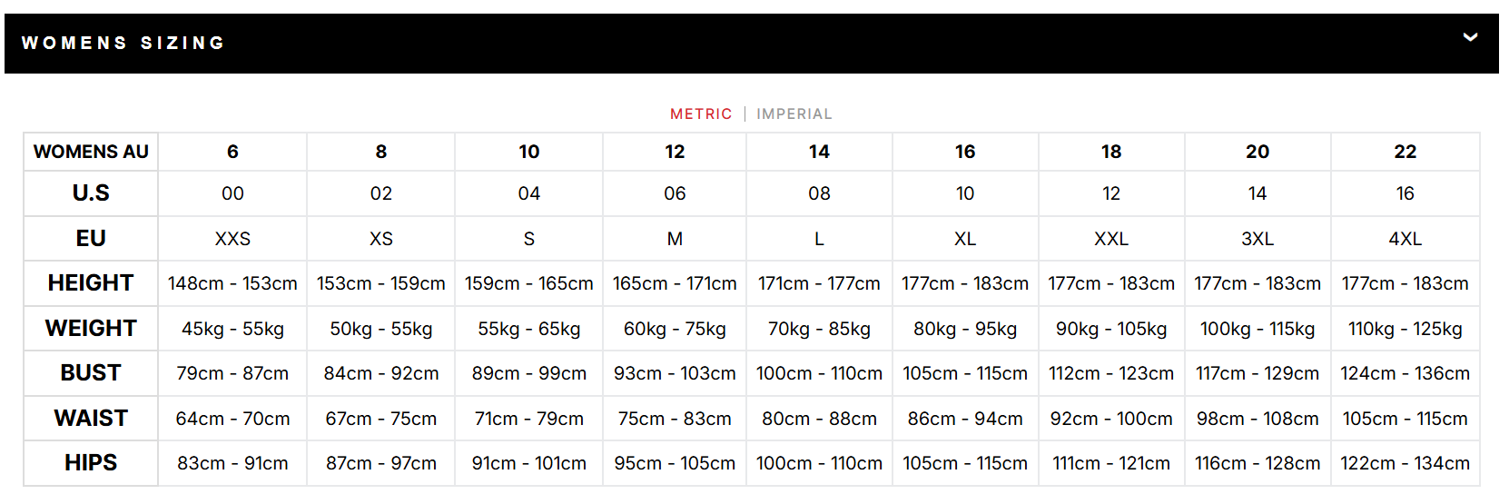1509x504 pixels.
Task: Select the 4XL EU size cell
Action: click(x=1405, y=239)
